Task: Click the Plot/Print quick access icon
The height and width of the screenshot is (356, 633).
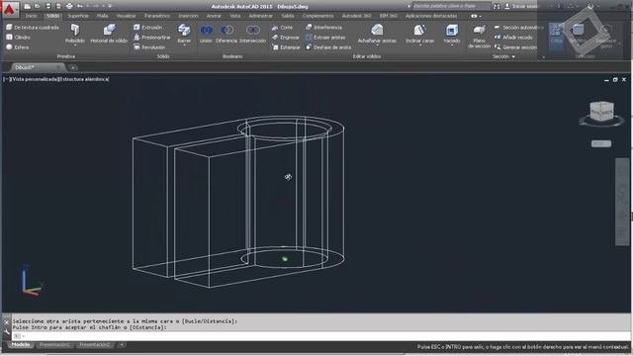Action: 69,6
